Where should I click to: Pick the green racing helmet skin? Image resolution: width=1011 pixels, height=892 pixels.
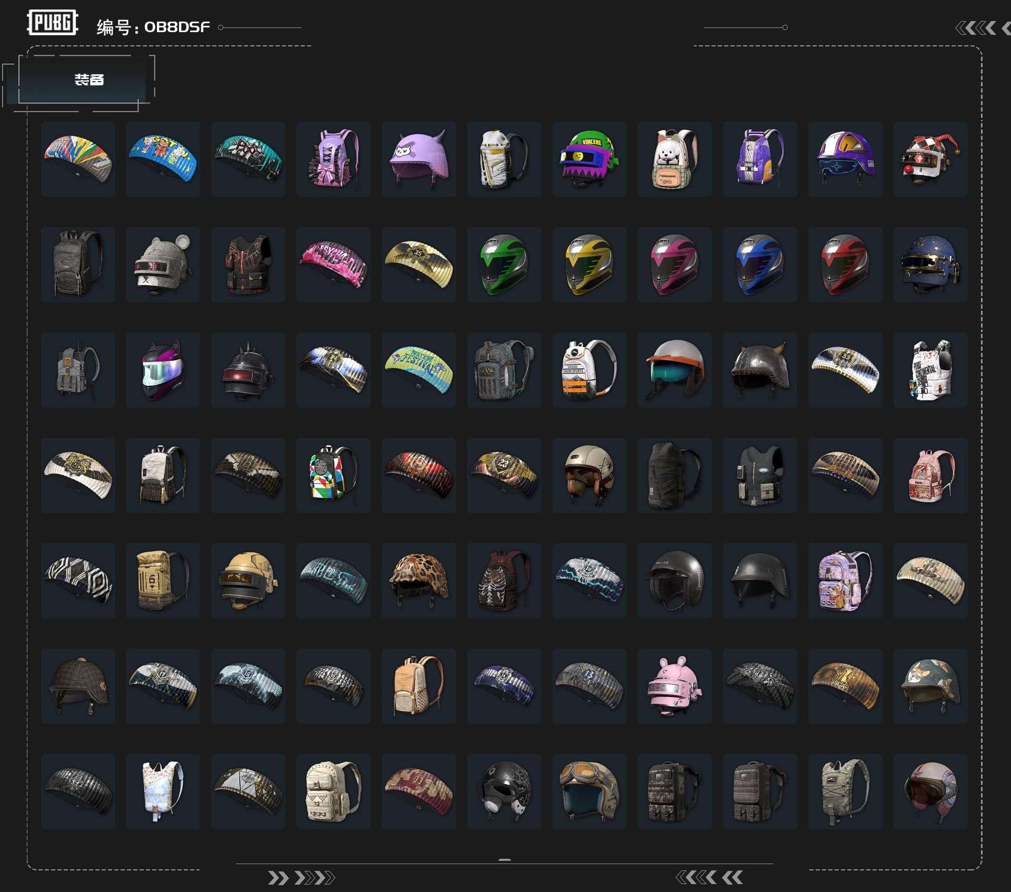(504, 264)
